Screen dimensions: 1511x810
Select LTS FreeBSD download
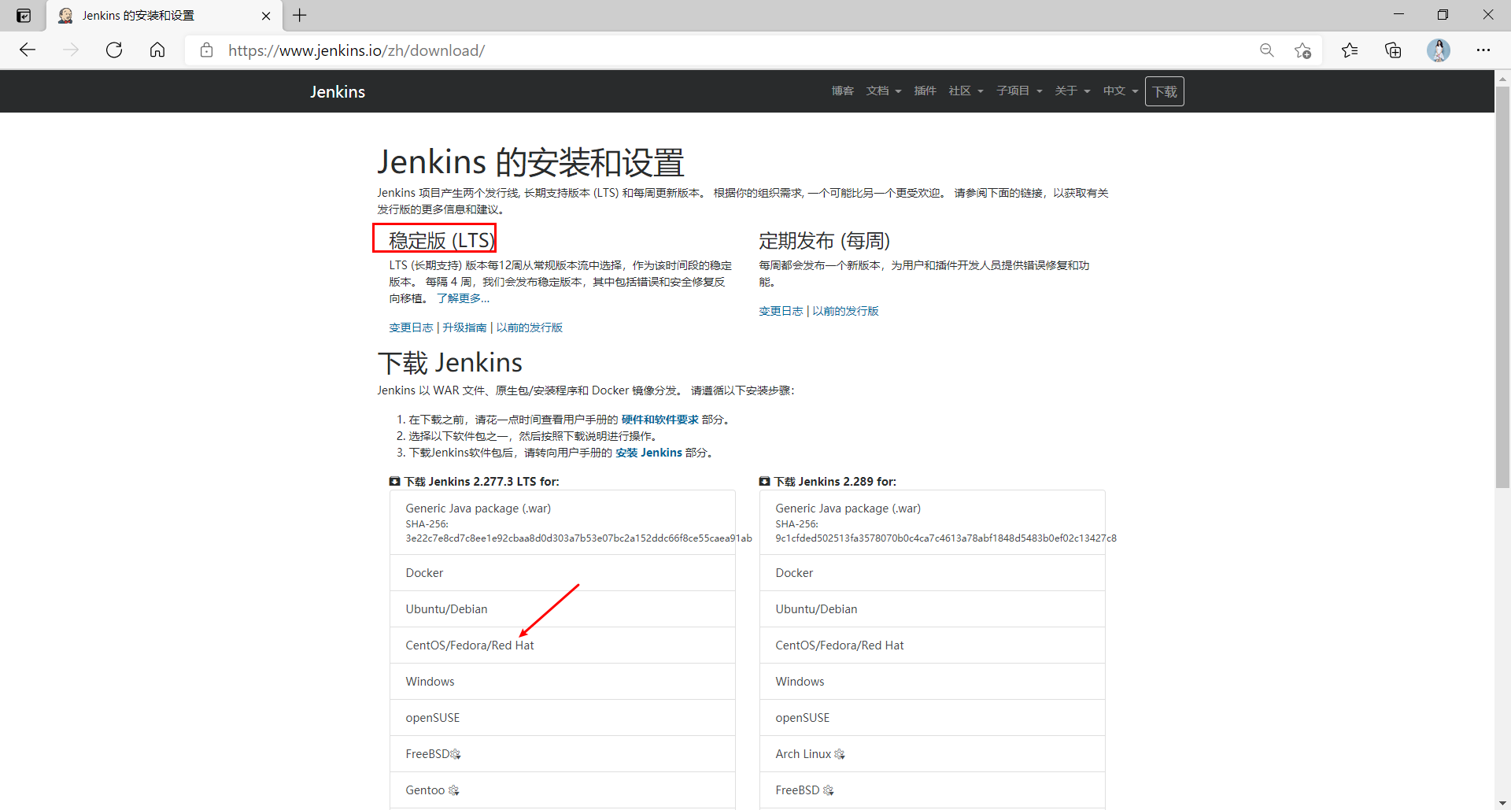click(x=563, y=754)
